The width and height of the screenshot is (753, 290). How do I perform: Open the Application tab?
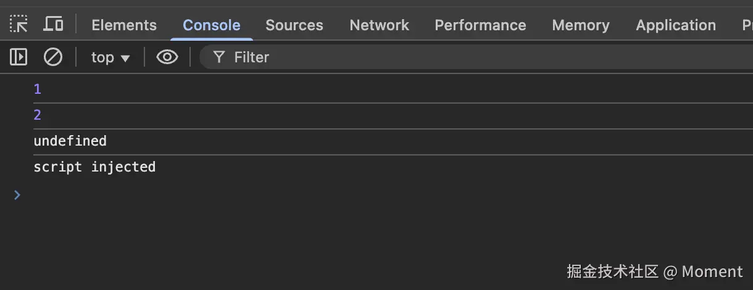(x=676, y=25)
